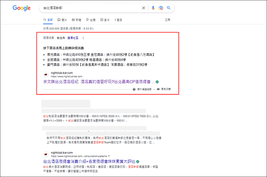Click the snippet bullet mentioning 林森北路409

(86, 60)
